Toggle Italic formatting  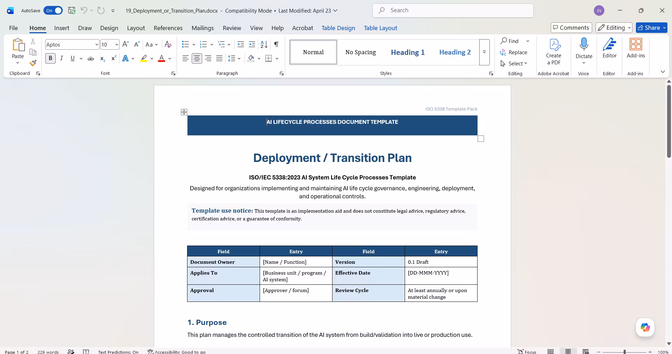[62, 58]
